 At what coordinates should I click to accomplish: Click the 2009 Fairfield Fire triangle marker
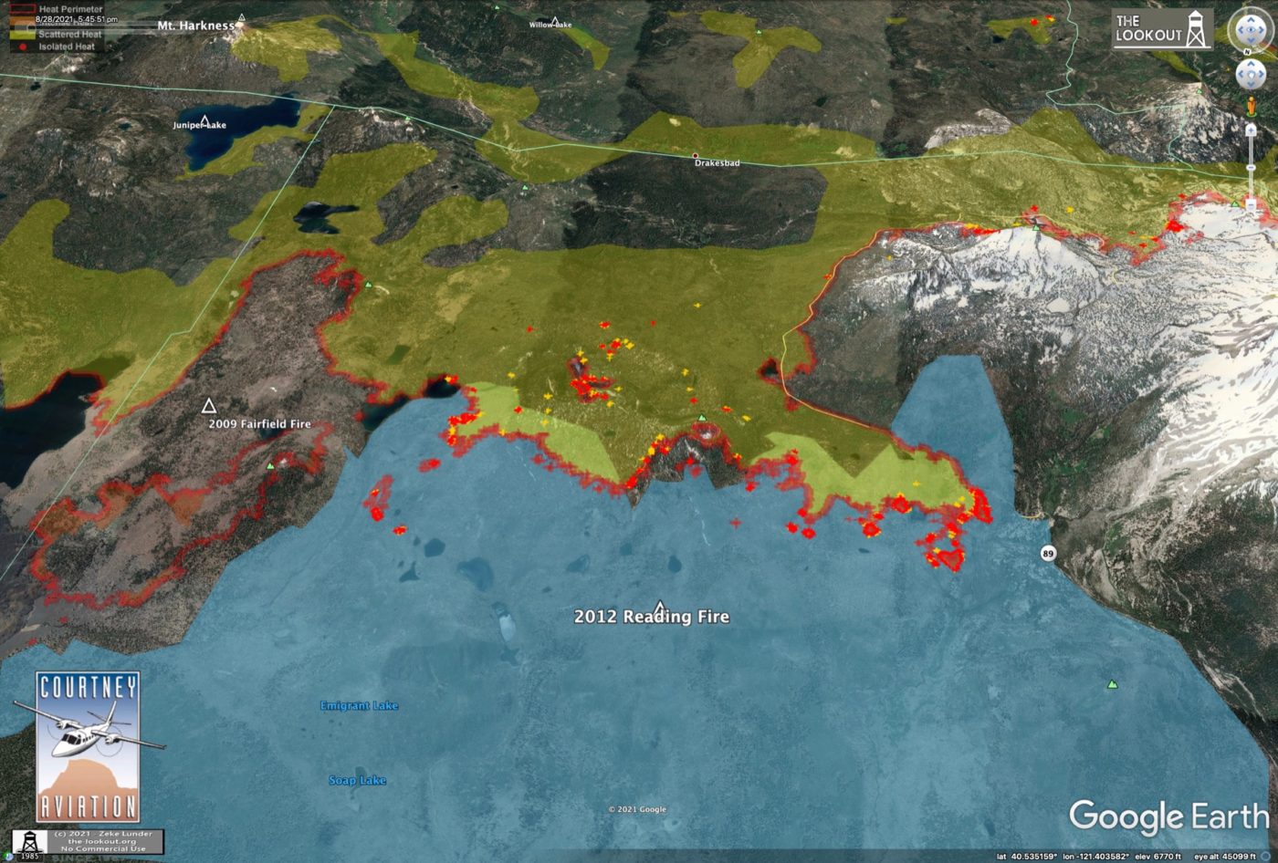coord(209,405)
